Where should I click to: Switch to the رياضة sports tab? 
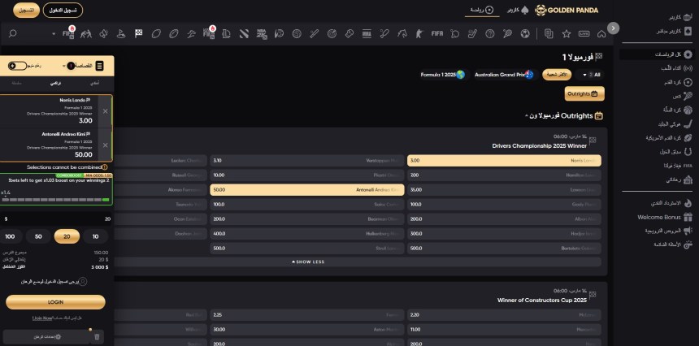pyautogui.click(x=482, y=10)
